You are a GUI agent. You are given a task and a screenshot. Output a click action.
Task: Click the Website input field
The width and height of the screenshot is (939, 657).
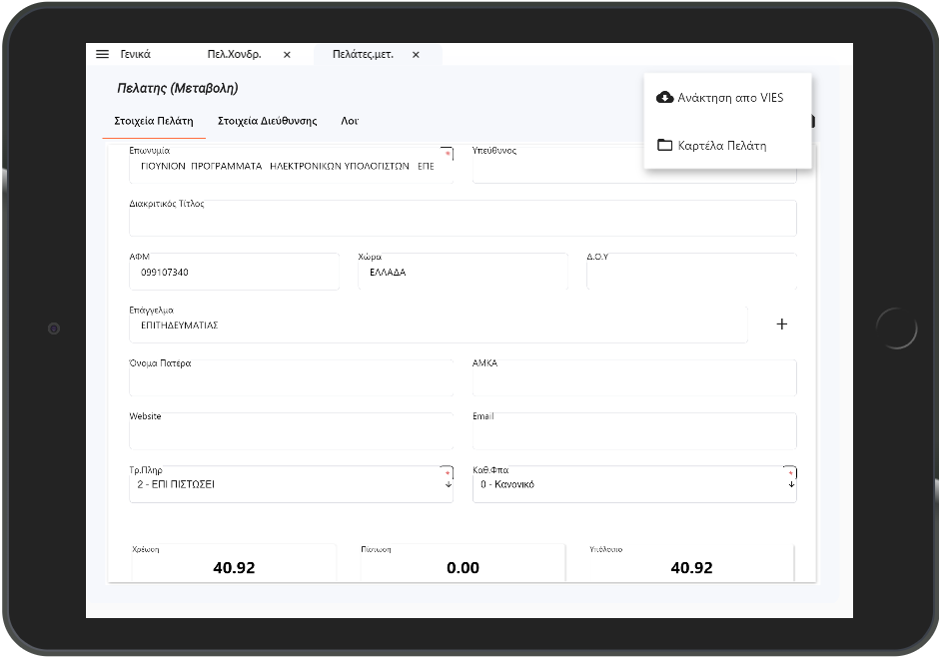[x=290, y=432]
